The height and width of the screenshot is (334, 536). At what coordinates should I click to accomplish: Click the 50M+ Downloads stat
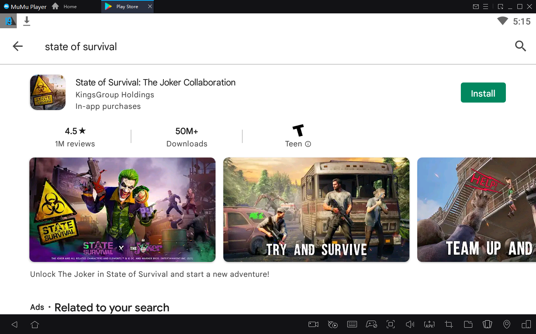[x=187, y=137]
